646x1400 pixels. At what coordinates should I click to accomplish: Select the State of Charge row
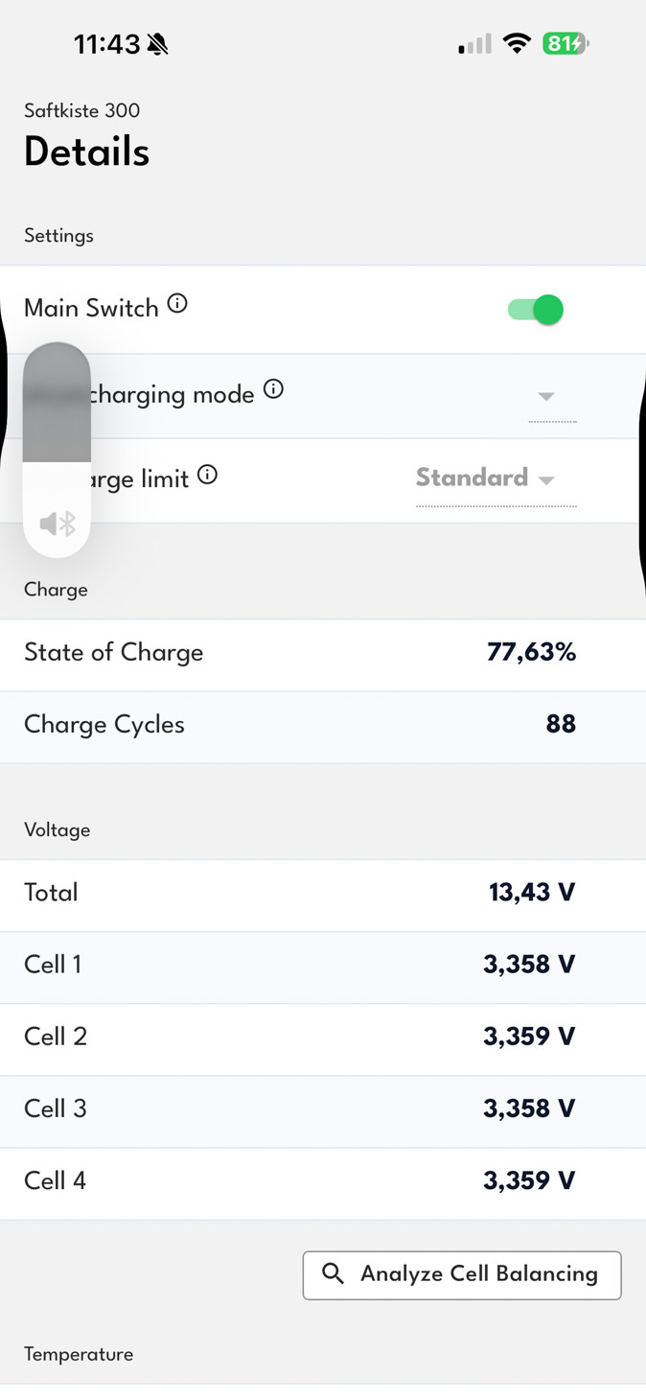coord(323,654)
